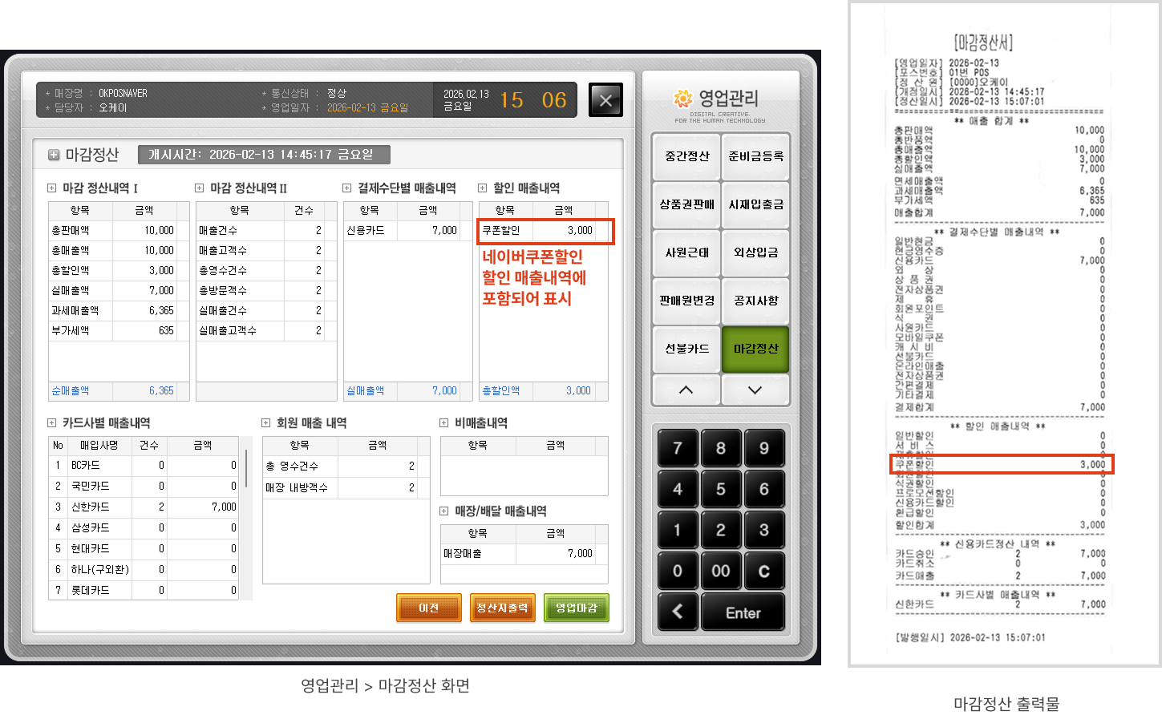Viewport: 1162px width, 715px height.
Task: Click the 영업관리 logo icon
Action: [x=683, y=99]
